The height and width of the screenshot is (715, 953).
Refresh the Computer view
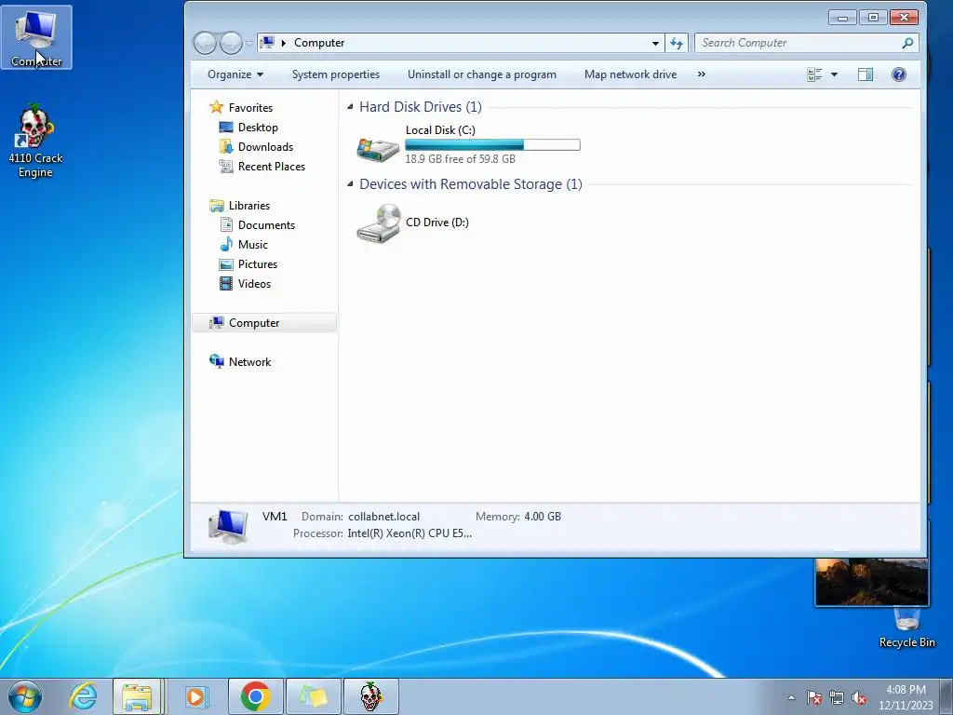point(677,43)
